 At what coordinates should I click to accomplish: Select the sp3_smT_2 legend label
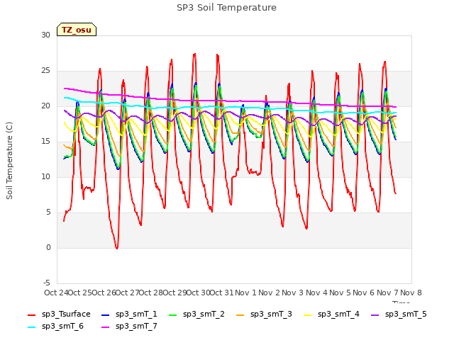pos(204,314)
